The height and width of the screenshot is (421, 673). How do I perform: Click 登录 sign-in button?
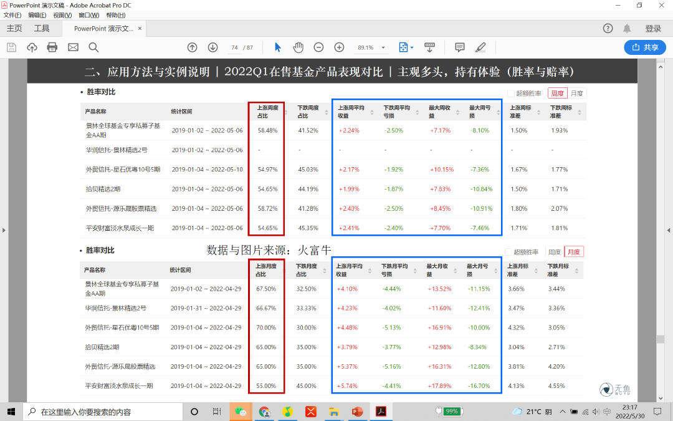tap(653, 28)
